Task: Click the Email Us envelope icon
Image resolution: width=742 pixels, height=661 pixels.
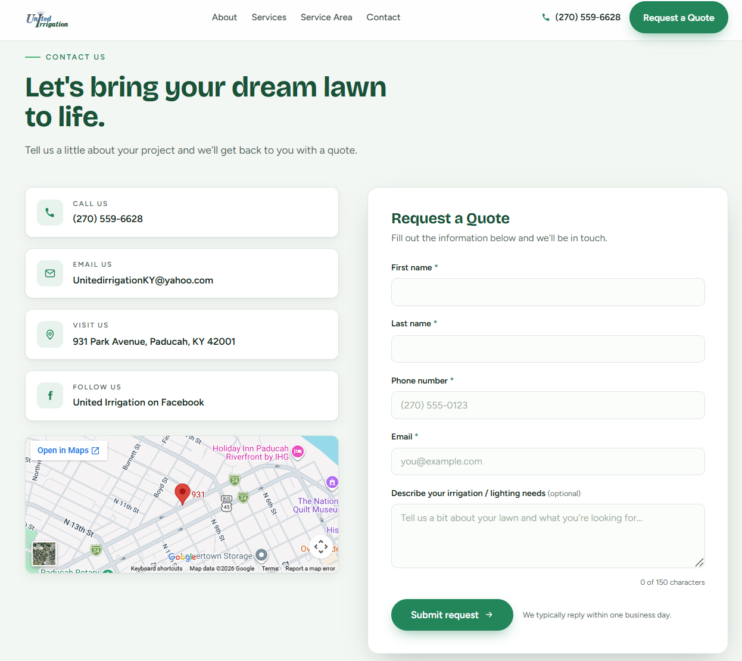Action: coord(50,273)
